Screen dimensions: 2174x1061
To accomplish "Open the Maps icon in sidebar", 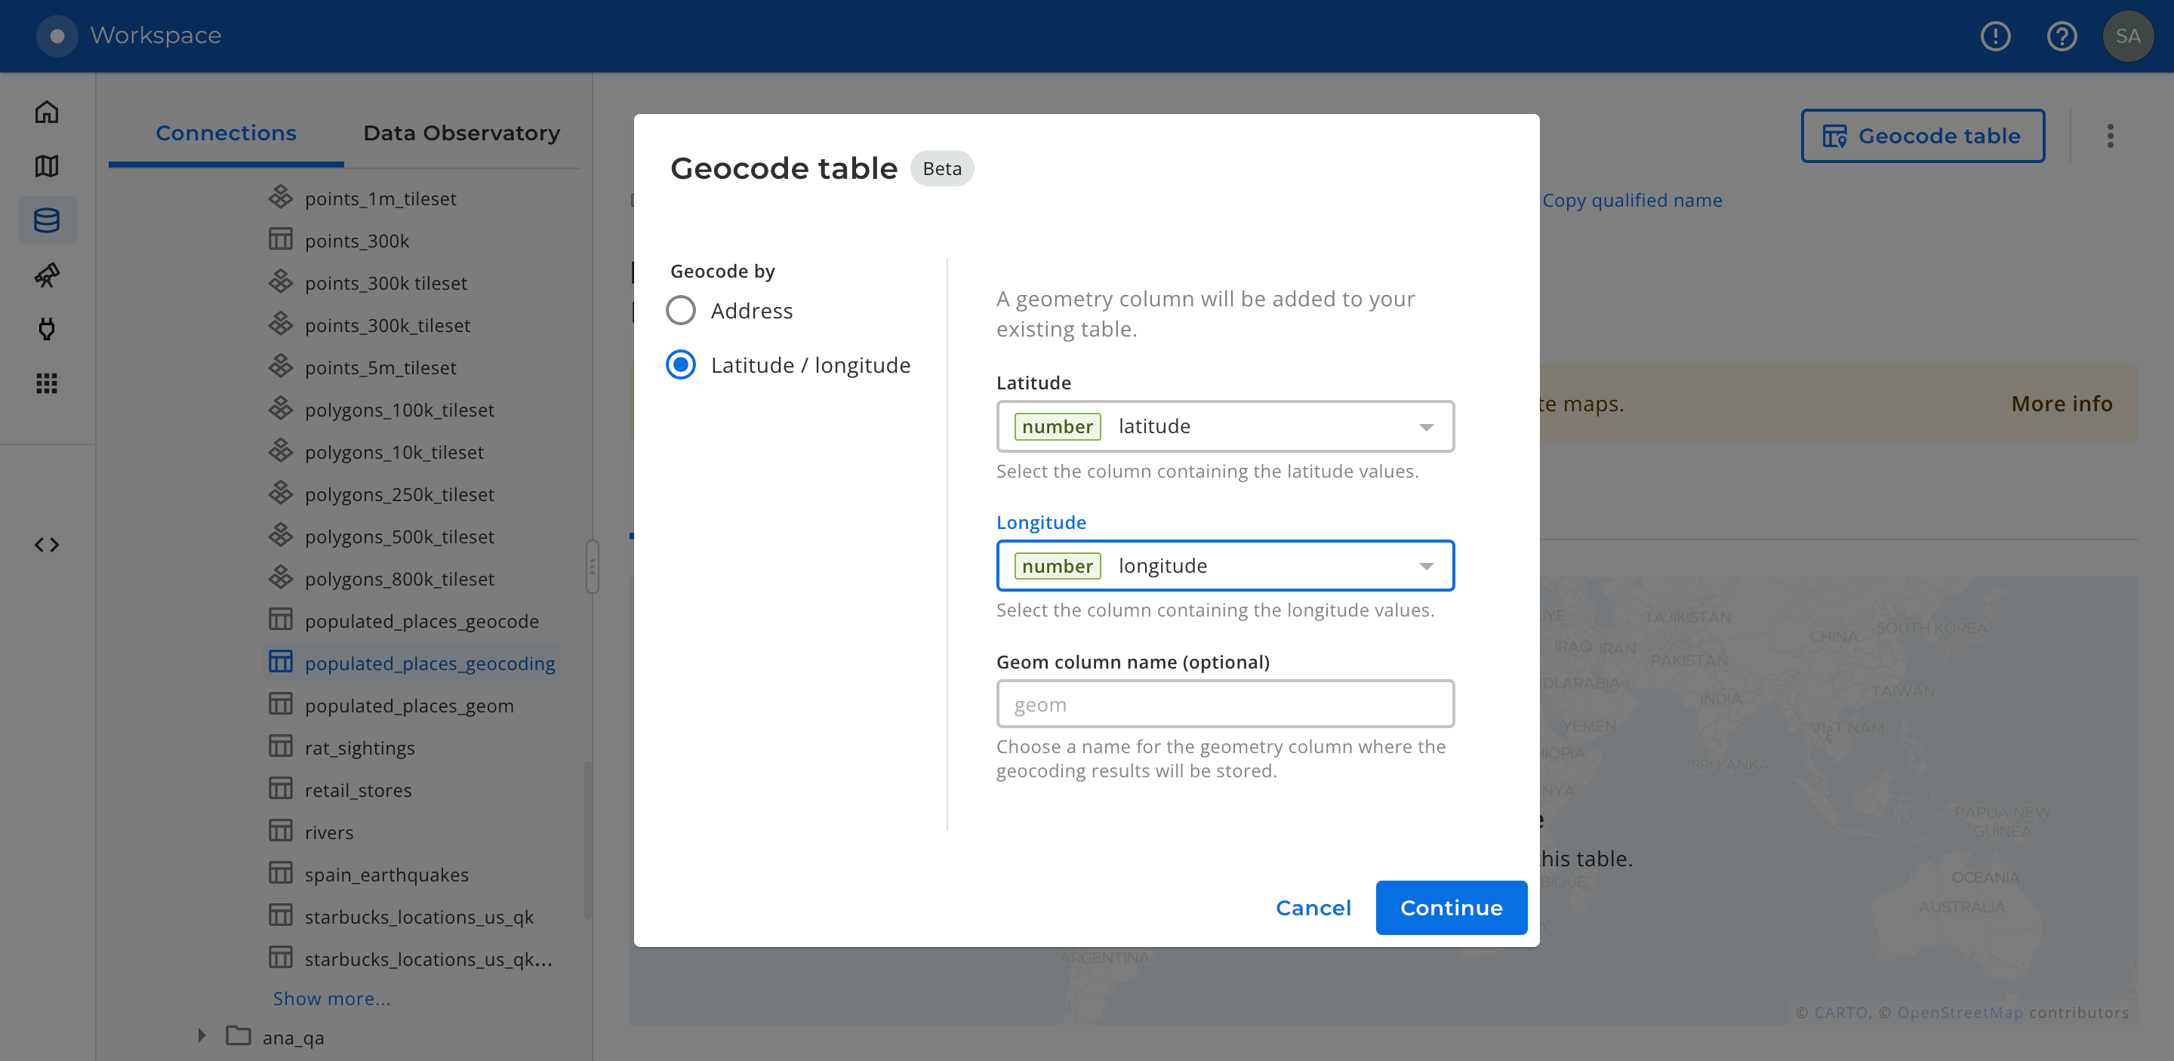I will tap(46, 166).
